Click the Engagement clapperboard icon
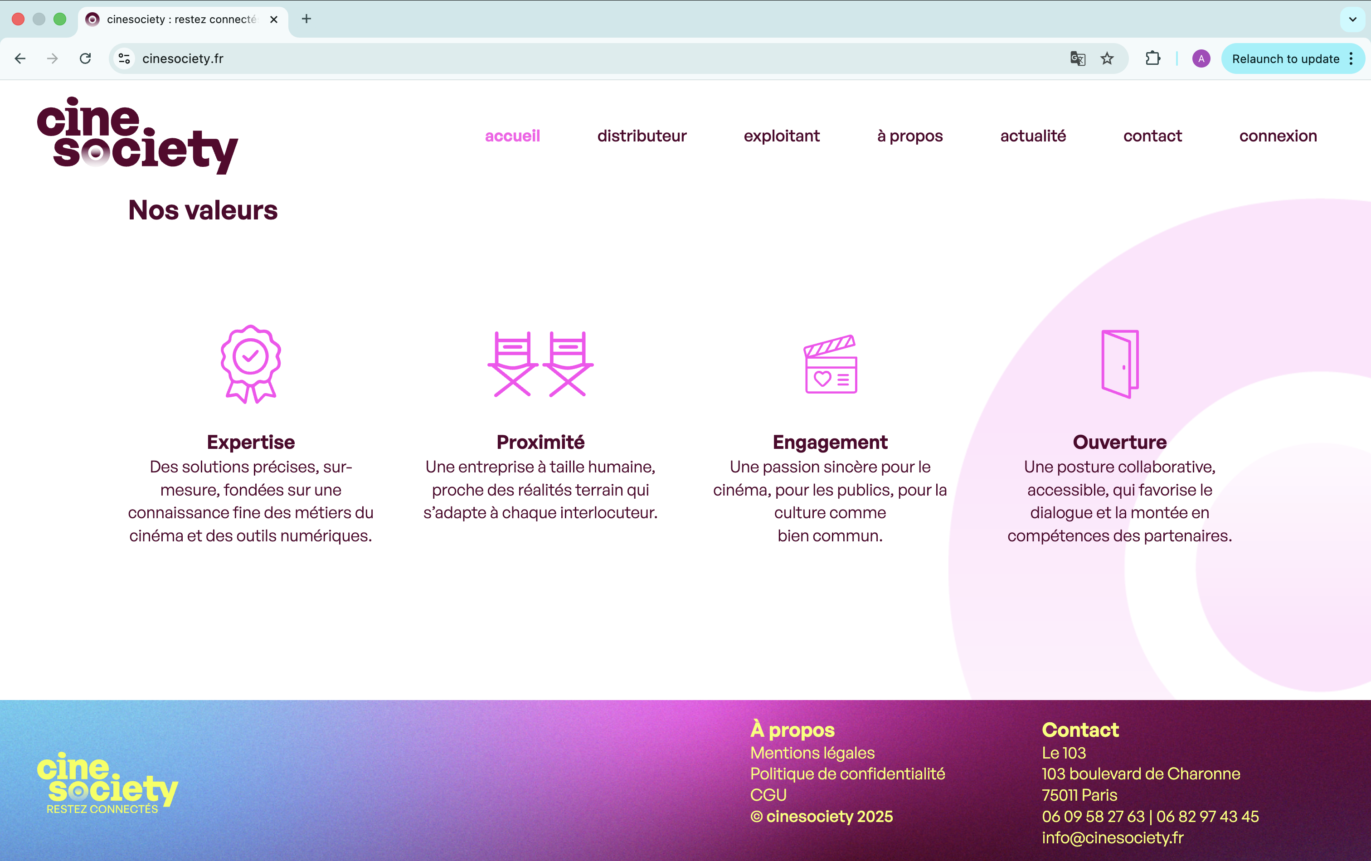The height and width of the screenshot is (861, 1371). tap(831, 365)
